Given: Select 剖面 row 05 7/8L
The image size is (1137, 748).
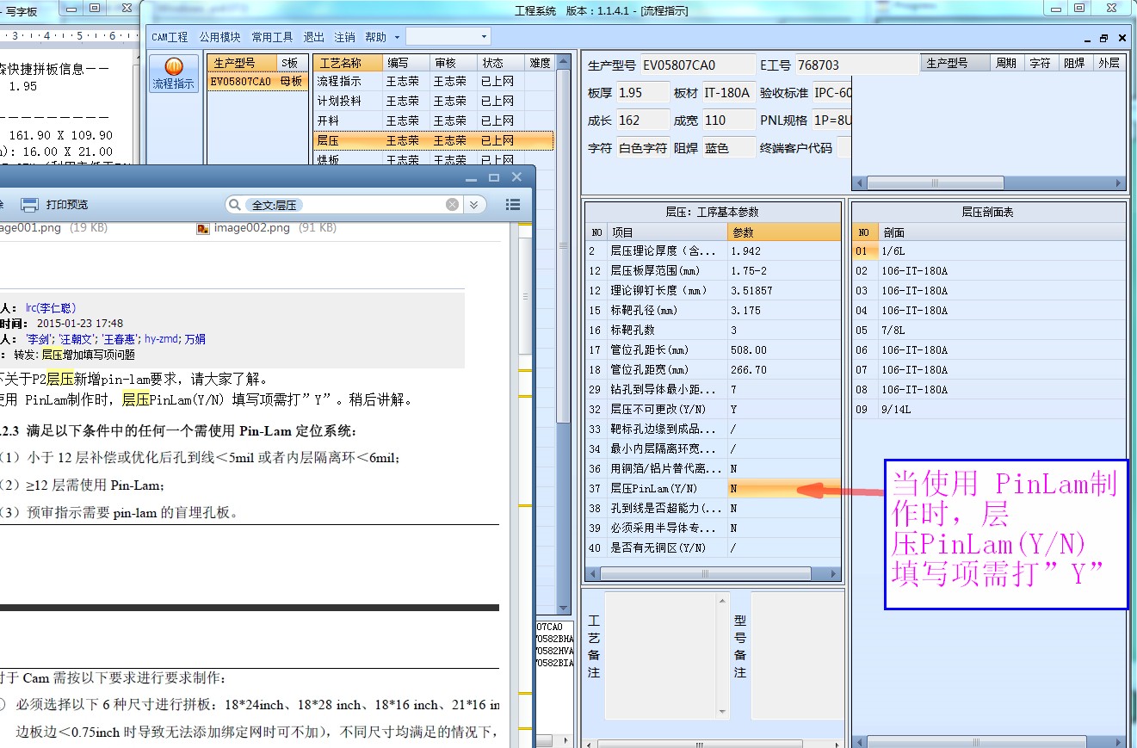Looking at the screenshot, I should (x=988, y=330).
